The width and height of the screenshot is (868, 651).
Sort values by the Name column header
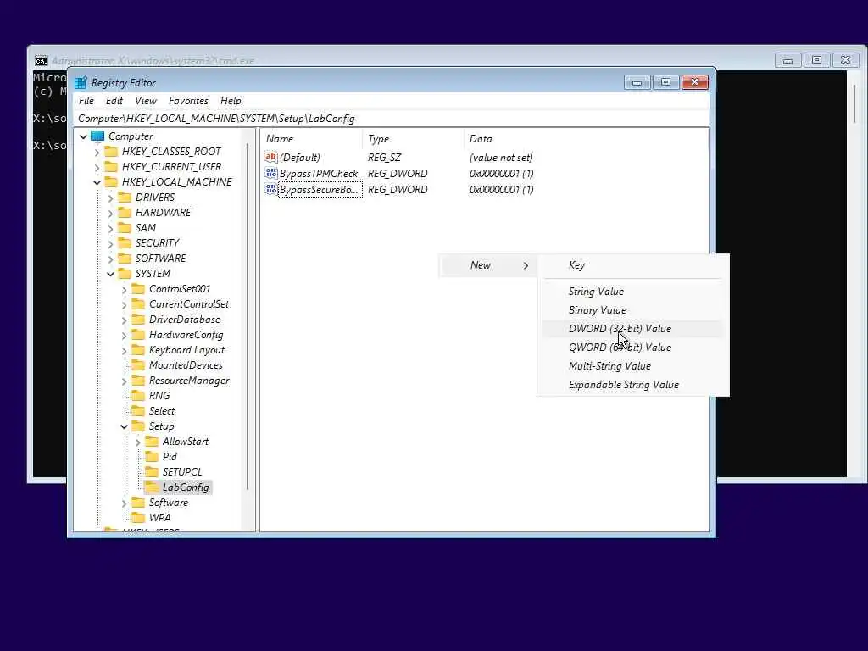click(312, 139)
